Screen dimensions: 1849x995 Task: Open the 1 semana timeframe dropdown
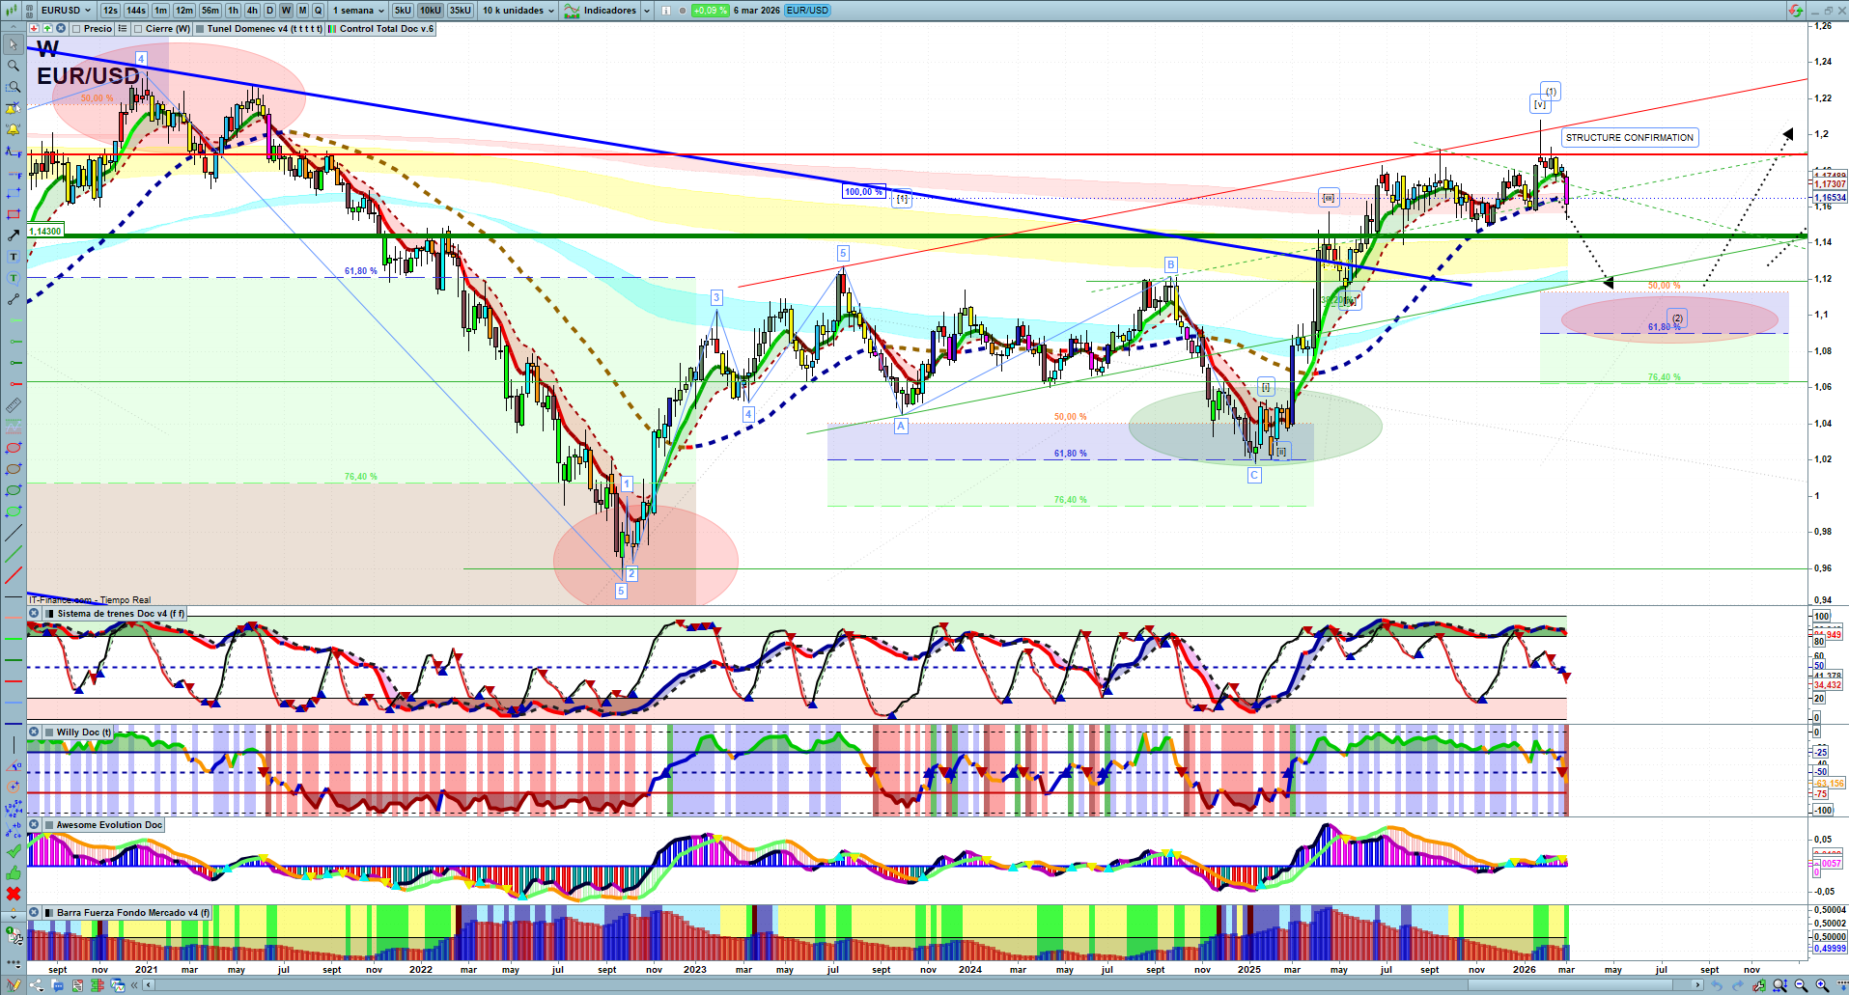coord(358,11)
